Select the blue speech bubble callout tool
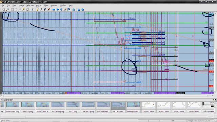 pyautogui.click(x=68, y=9)
